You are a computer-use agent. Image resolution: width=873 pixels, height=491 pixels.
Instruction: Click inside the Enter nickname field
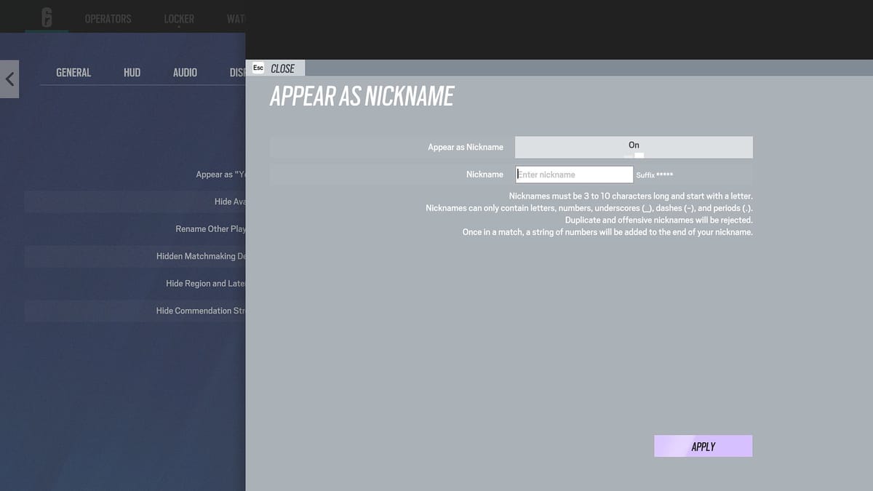(x=574, y=174)
